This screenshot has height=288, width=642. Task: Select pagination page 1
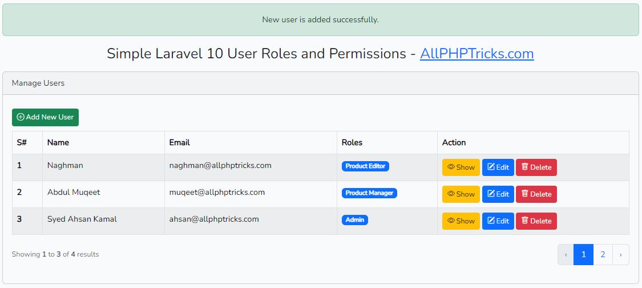[x=583, y=255]
